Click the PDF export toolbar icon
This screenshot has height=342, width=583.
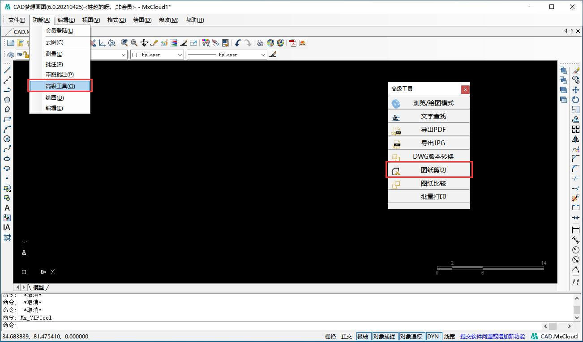(x=293, y=43)
